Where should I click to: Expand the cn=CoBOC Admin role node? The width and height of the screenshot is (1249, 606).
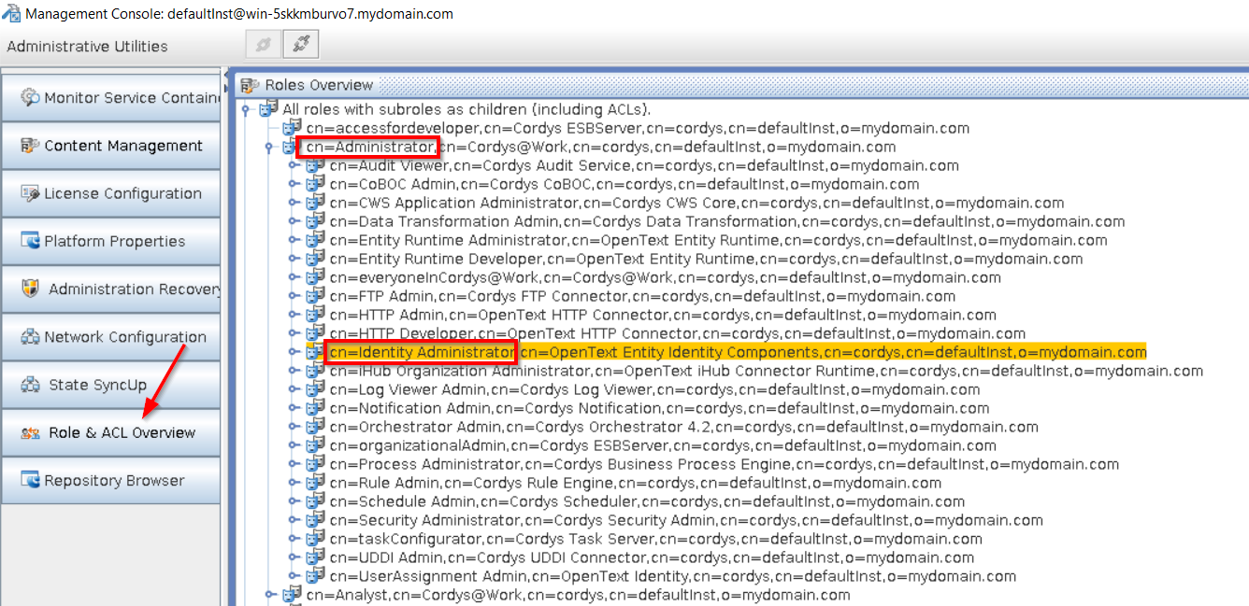click(294, 185)
